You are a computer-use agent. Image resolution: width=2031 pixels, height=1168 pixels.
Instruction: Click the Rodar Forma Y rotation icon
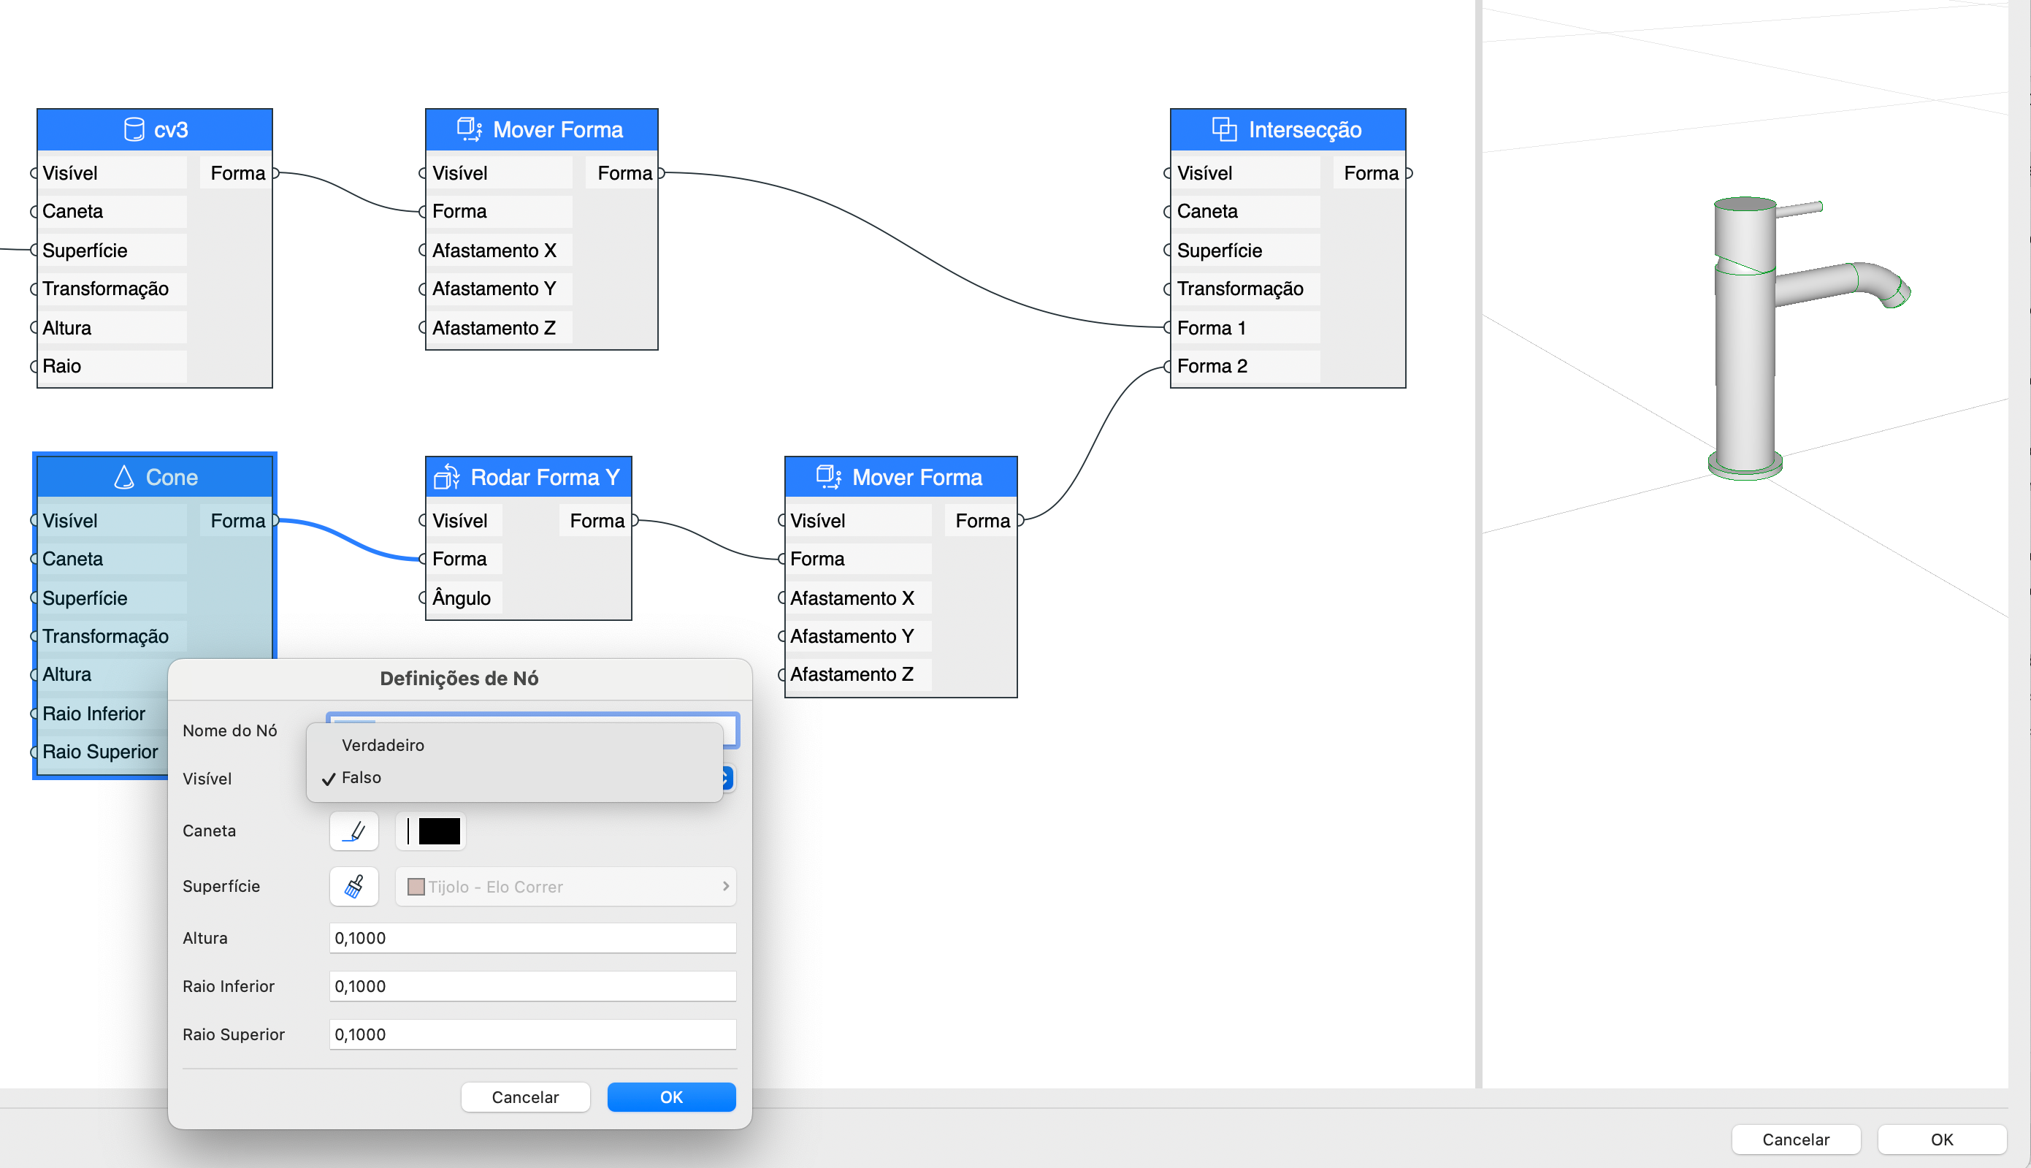447,476
